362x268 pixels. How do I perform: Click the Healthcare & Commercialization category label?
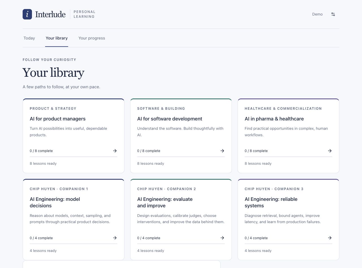pos(283,109)
